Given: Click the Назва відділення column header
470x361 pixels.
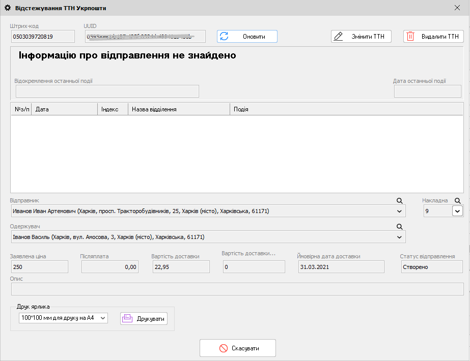Looking at the screenshot, I should (178, 109).
